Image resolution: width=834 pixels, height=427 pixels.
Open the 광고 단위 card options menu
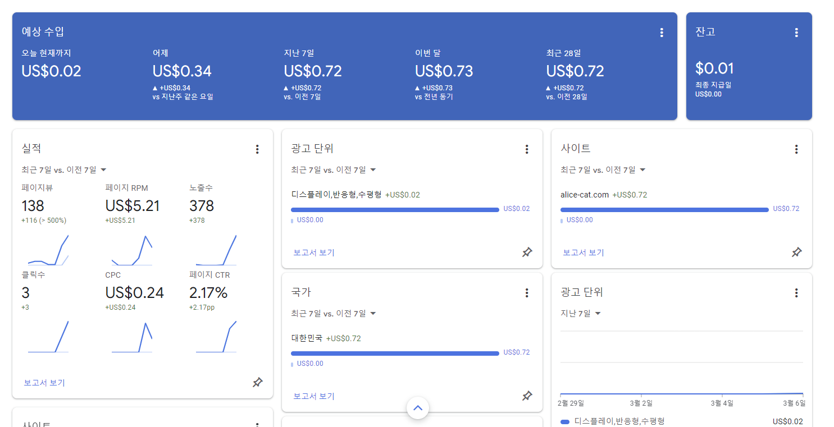[527, 149]
